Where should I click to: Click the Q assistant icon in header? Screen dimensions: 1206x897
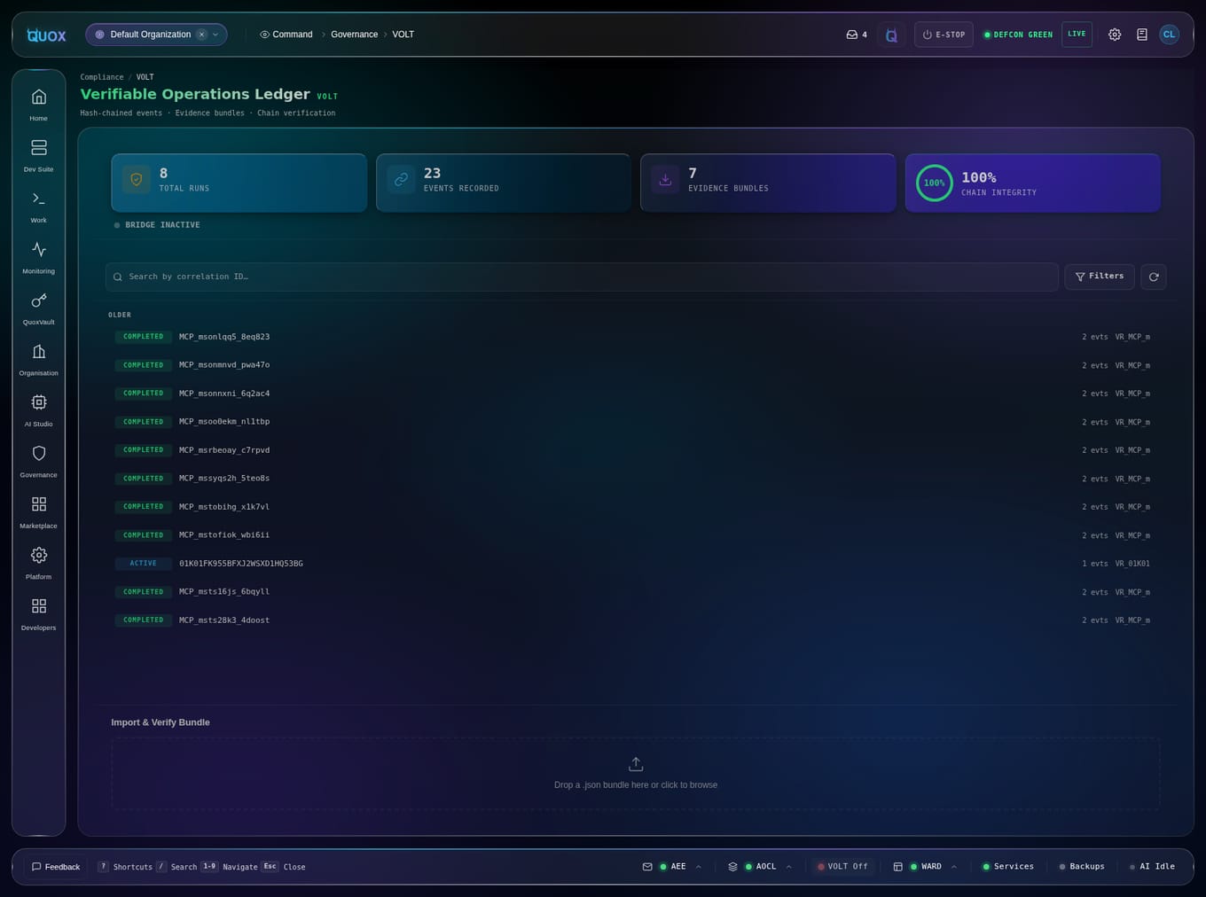pyautogui.click(x=891, y=35)
